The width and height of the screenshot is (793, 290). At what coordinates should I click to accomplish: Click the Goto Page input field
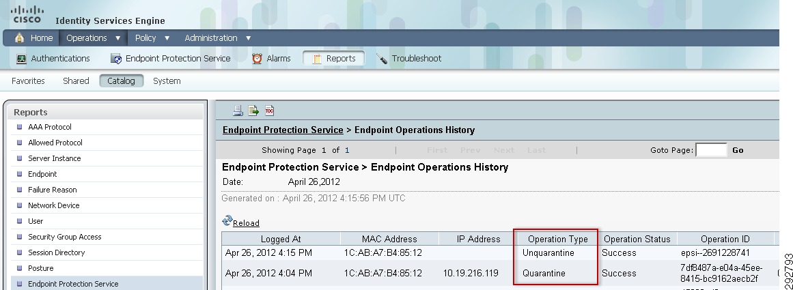(x=711, y=150)
